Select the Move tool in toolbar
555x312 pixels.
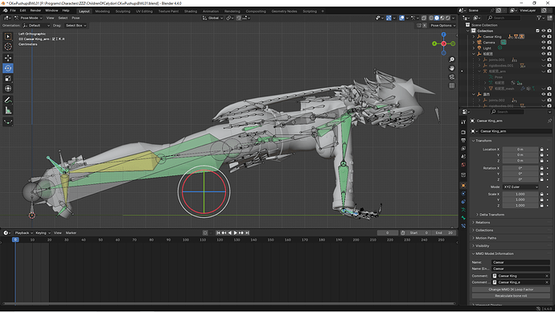point(8,58)
